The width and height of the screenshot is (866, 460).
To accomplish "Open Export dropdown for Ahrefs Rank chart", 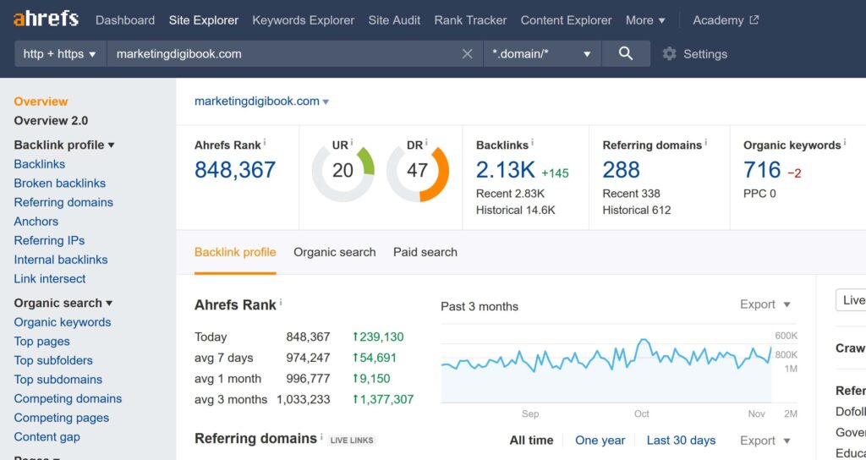I will (x=765, y=304).
